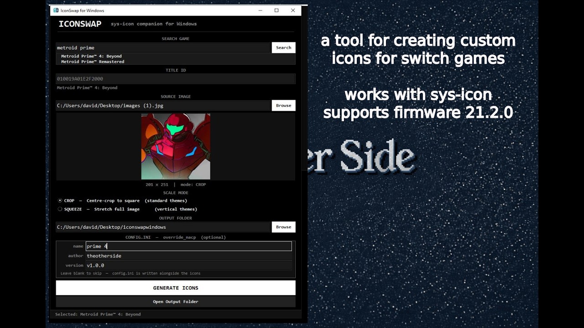Image resolution: width=584 pixels, height=328 pixels.
Task: Click 'CONFIG.INI — override_nacp (optional)' heading
Action: [176, 237]
